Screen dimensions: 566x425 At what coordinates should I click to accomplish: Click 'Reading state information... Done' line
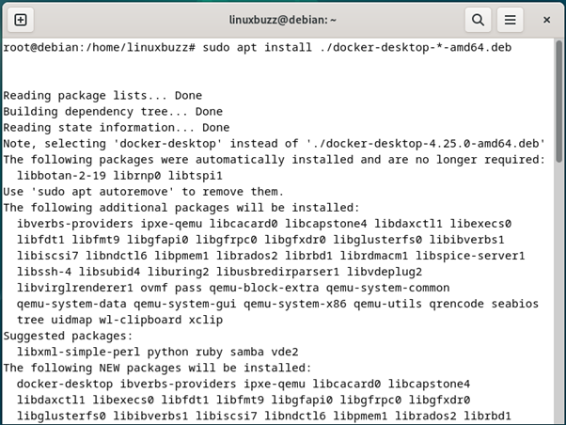pyautogui.click(x=117, y=128)
